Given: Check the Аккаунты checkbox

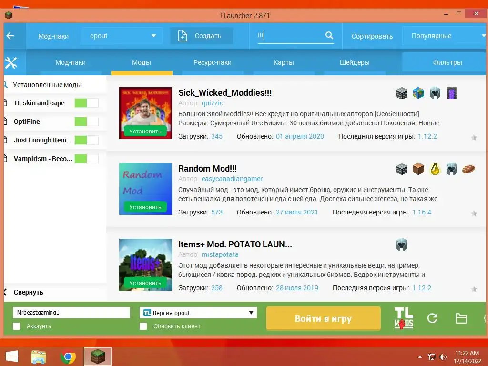Looking at the screenshot, I should coord(17,326).
